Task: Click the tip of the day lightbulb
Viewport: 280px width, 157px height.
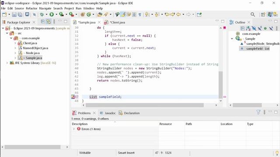Action: pyautogui.click(x=277, y=153)
